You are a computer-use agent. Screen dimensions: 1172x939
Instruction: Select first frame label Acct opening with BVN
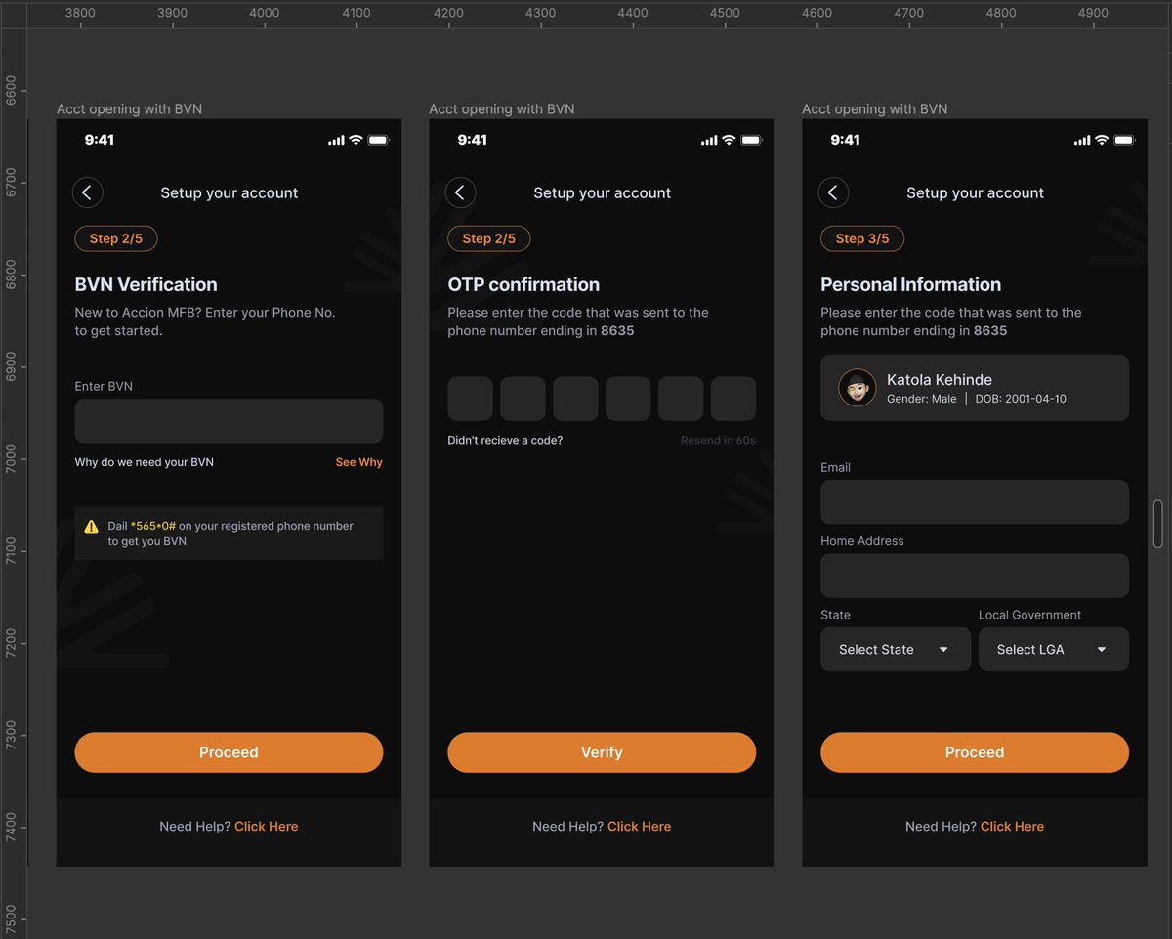129,109
